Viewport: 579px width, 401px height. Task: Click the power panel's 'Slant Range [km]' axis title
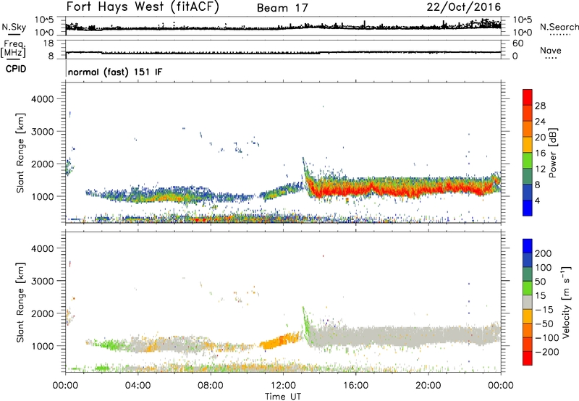point(20,153)
